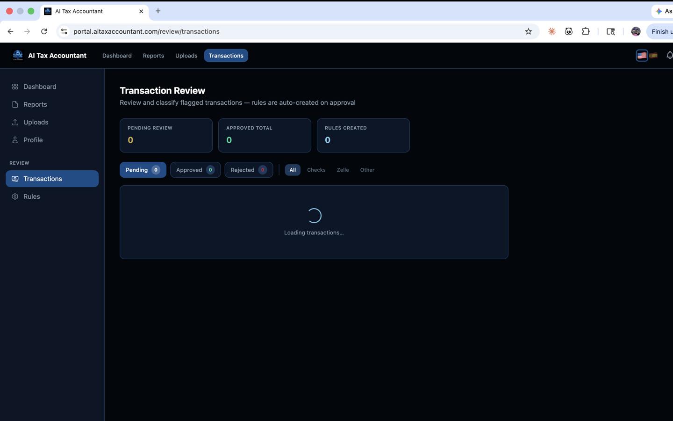Click the AI Tax Accountant brand name
This screenshot has height=421, width=673.
[x=57, y=56]
